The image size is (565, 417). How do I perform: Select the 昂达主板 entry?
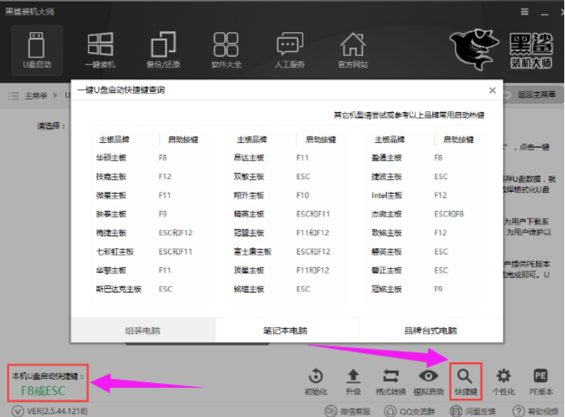click(249, 157)
